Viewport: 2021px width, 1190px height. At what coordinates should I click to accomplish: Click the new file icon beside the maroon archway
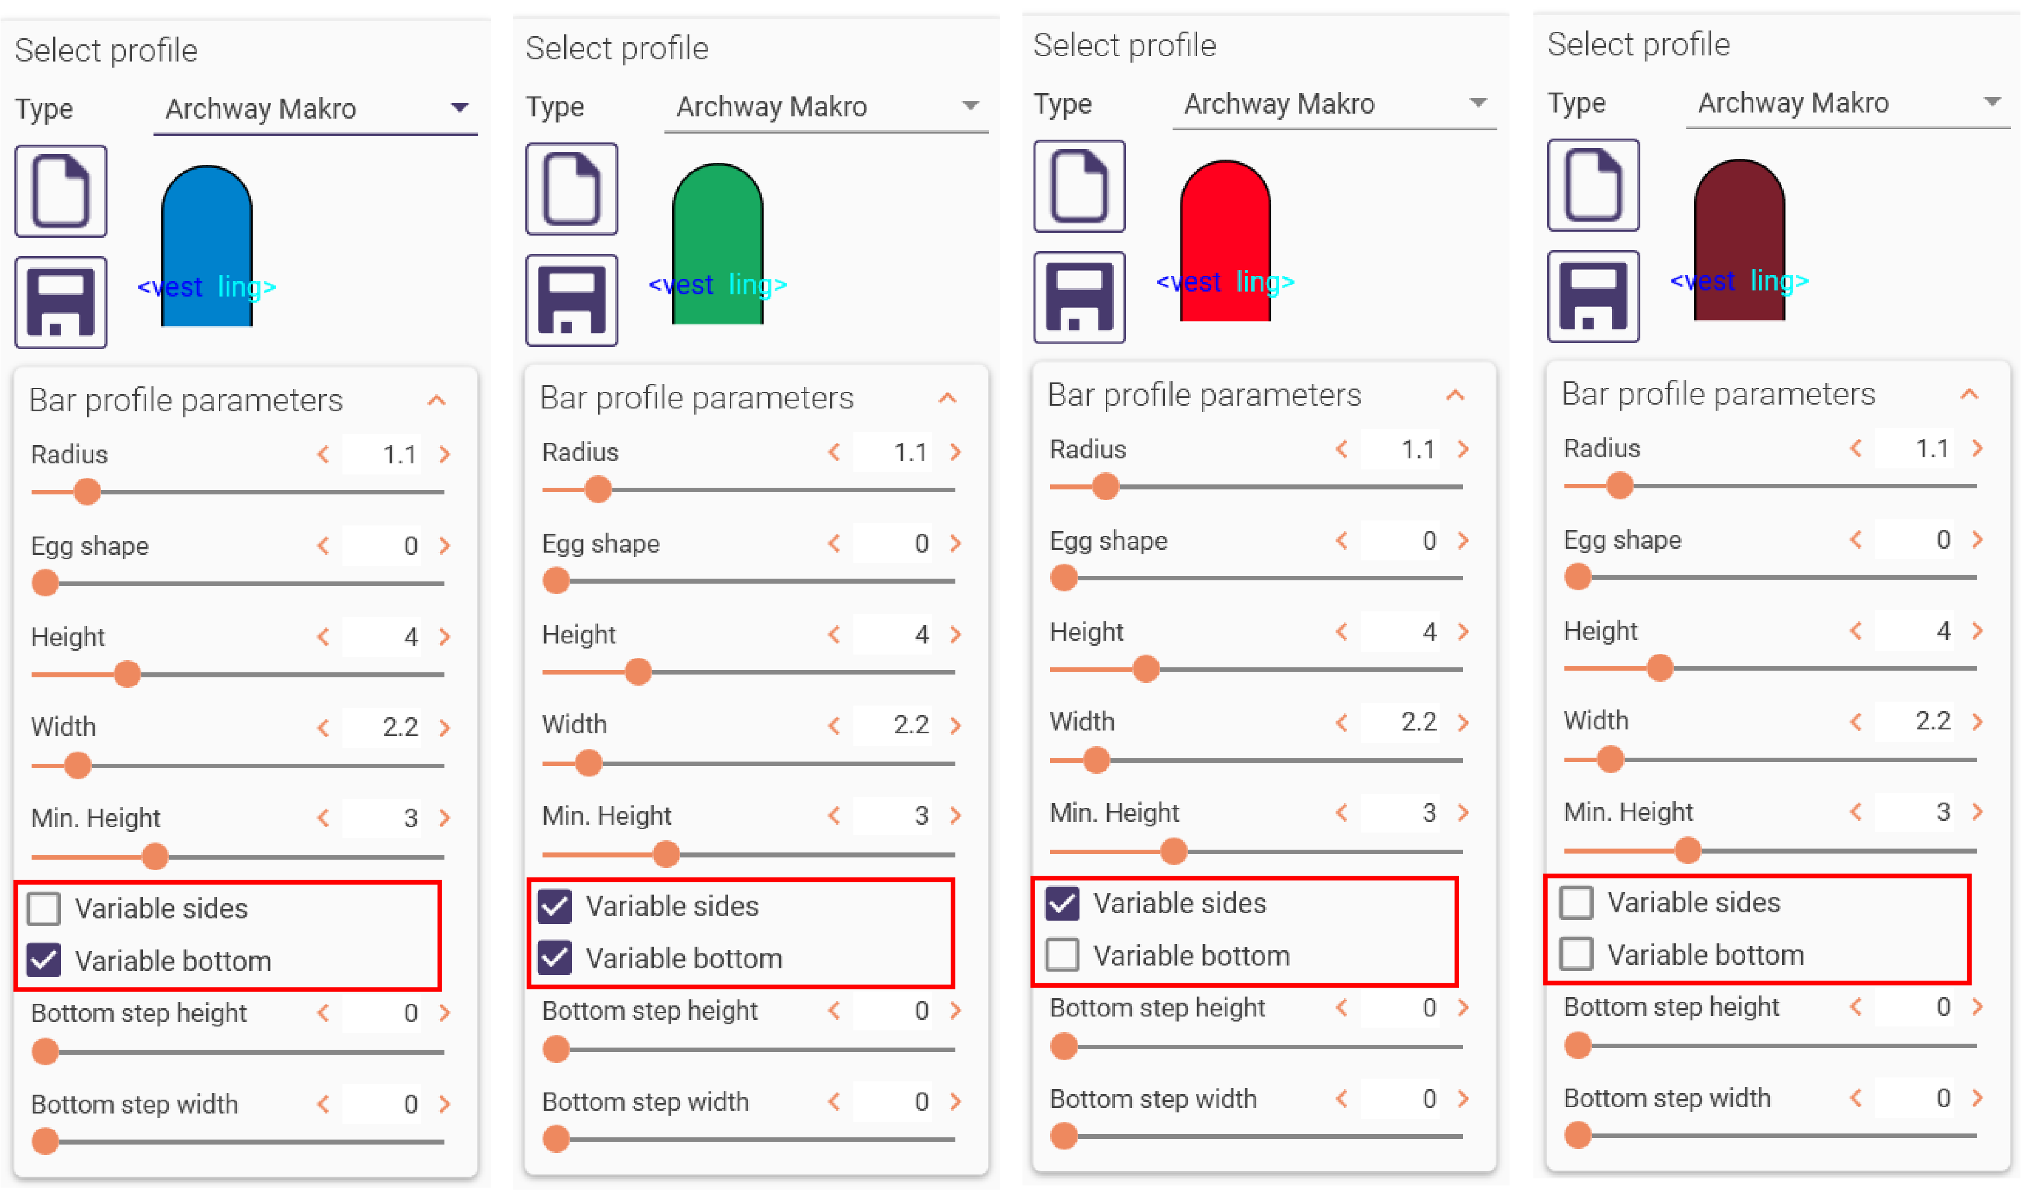coord(1594,185)
